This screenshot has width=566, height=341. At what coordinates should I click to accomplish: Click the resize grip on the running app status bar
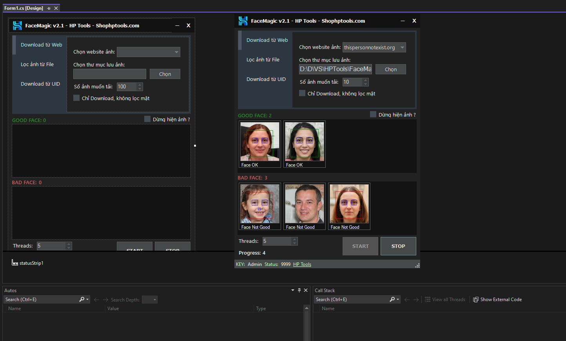point(417,266)
